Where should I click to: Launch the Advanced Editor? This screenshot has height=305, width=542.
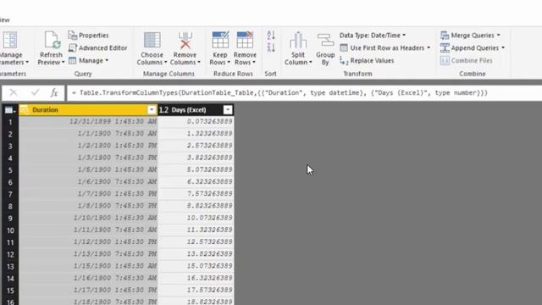pos(98,47)
